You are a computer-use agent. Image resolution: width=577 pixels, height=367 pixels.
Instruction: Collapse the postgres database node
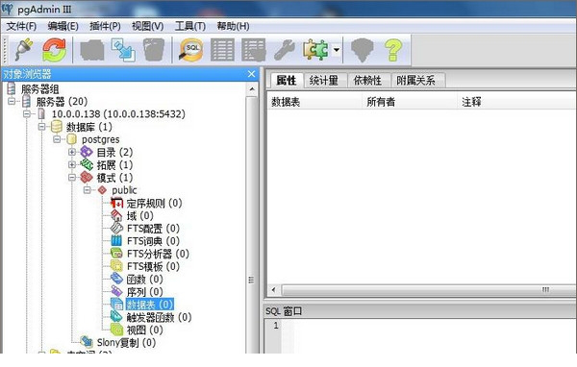[x=57, y=139]
